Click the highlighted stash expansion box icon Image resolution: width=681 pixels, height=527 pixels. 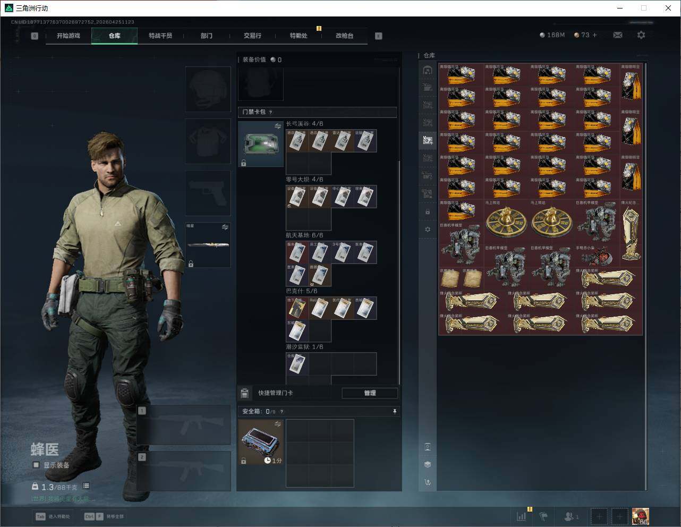pyautogui.click(x=428, y=140)
